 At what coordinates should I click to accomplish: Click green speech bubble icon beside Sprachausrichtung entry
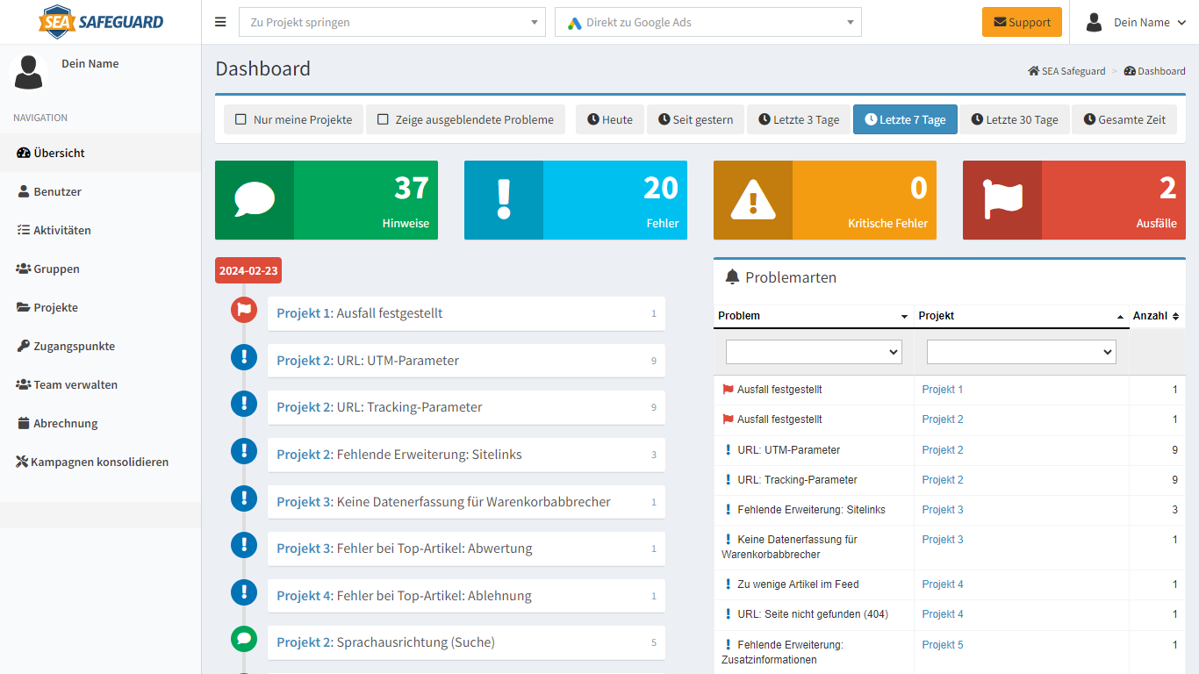pyautogui.click(x=244, y=639)
